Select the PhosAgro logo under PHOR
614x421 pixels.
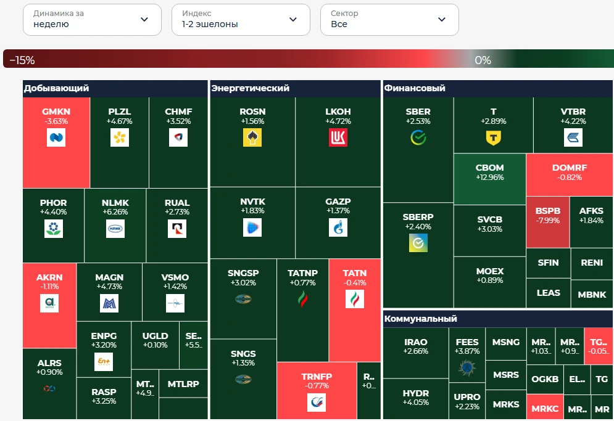pos(54,229)
